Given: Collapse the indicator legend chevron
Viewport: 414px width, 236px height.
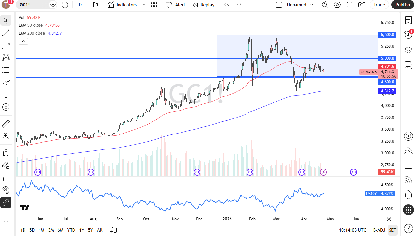Looking at the screenshot, I should tap(23, 41).
